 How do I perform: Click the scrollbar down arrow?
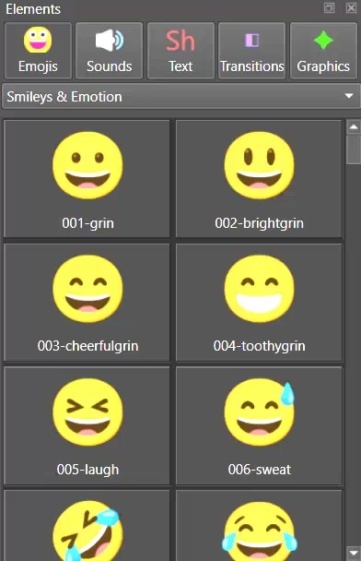[x=354, y=553]
